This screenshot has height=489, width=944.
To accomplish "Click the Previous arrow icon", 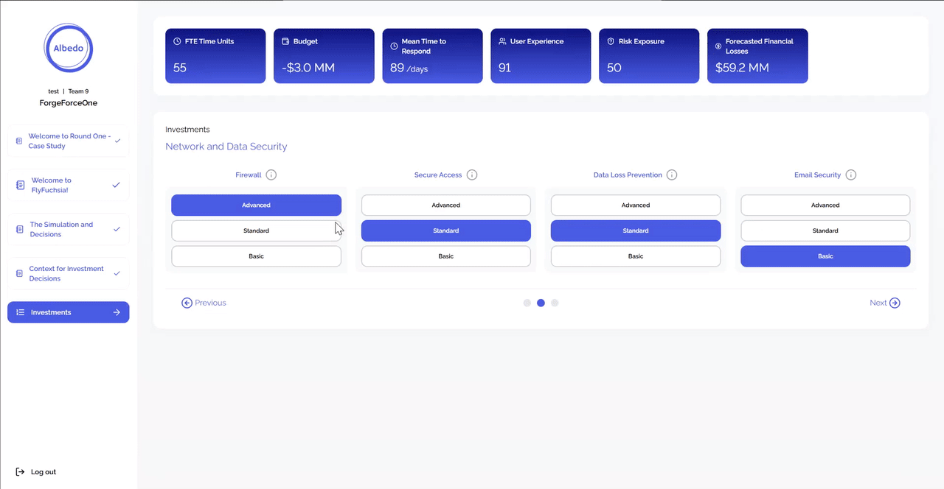I will click(x=187, y=303).
